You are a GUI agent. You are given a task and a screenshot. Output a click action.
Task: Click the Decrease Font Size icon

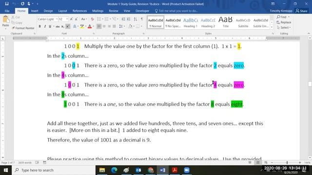point(76,19)
